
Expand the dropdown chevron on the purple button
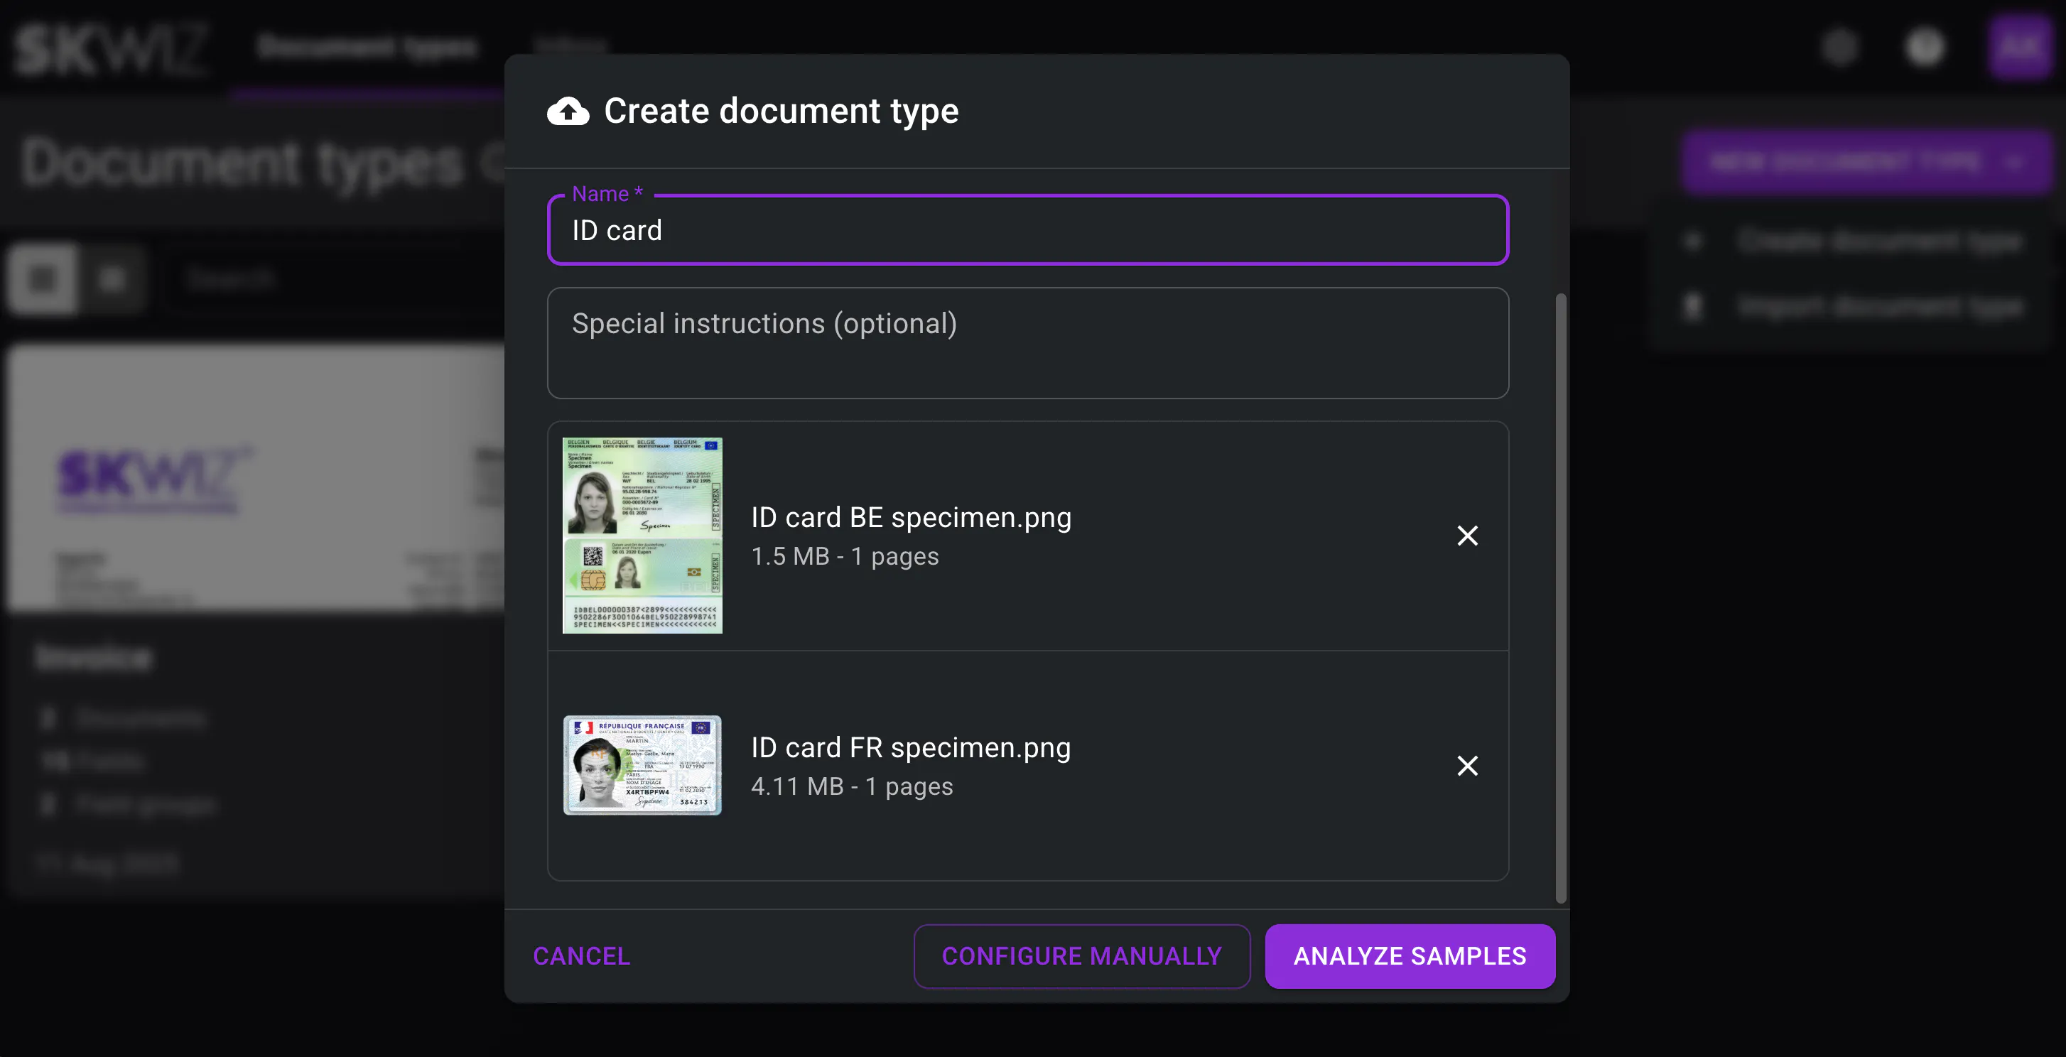[2021, 162]
